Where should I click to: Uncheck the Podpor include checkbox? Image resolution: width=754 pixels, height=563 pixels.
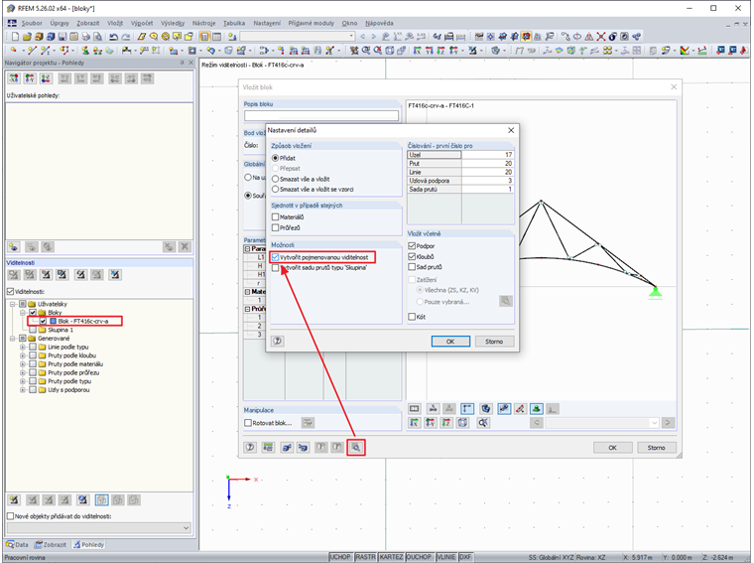(412, 246)
